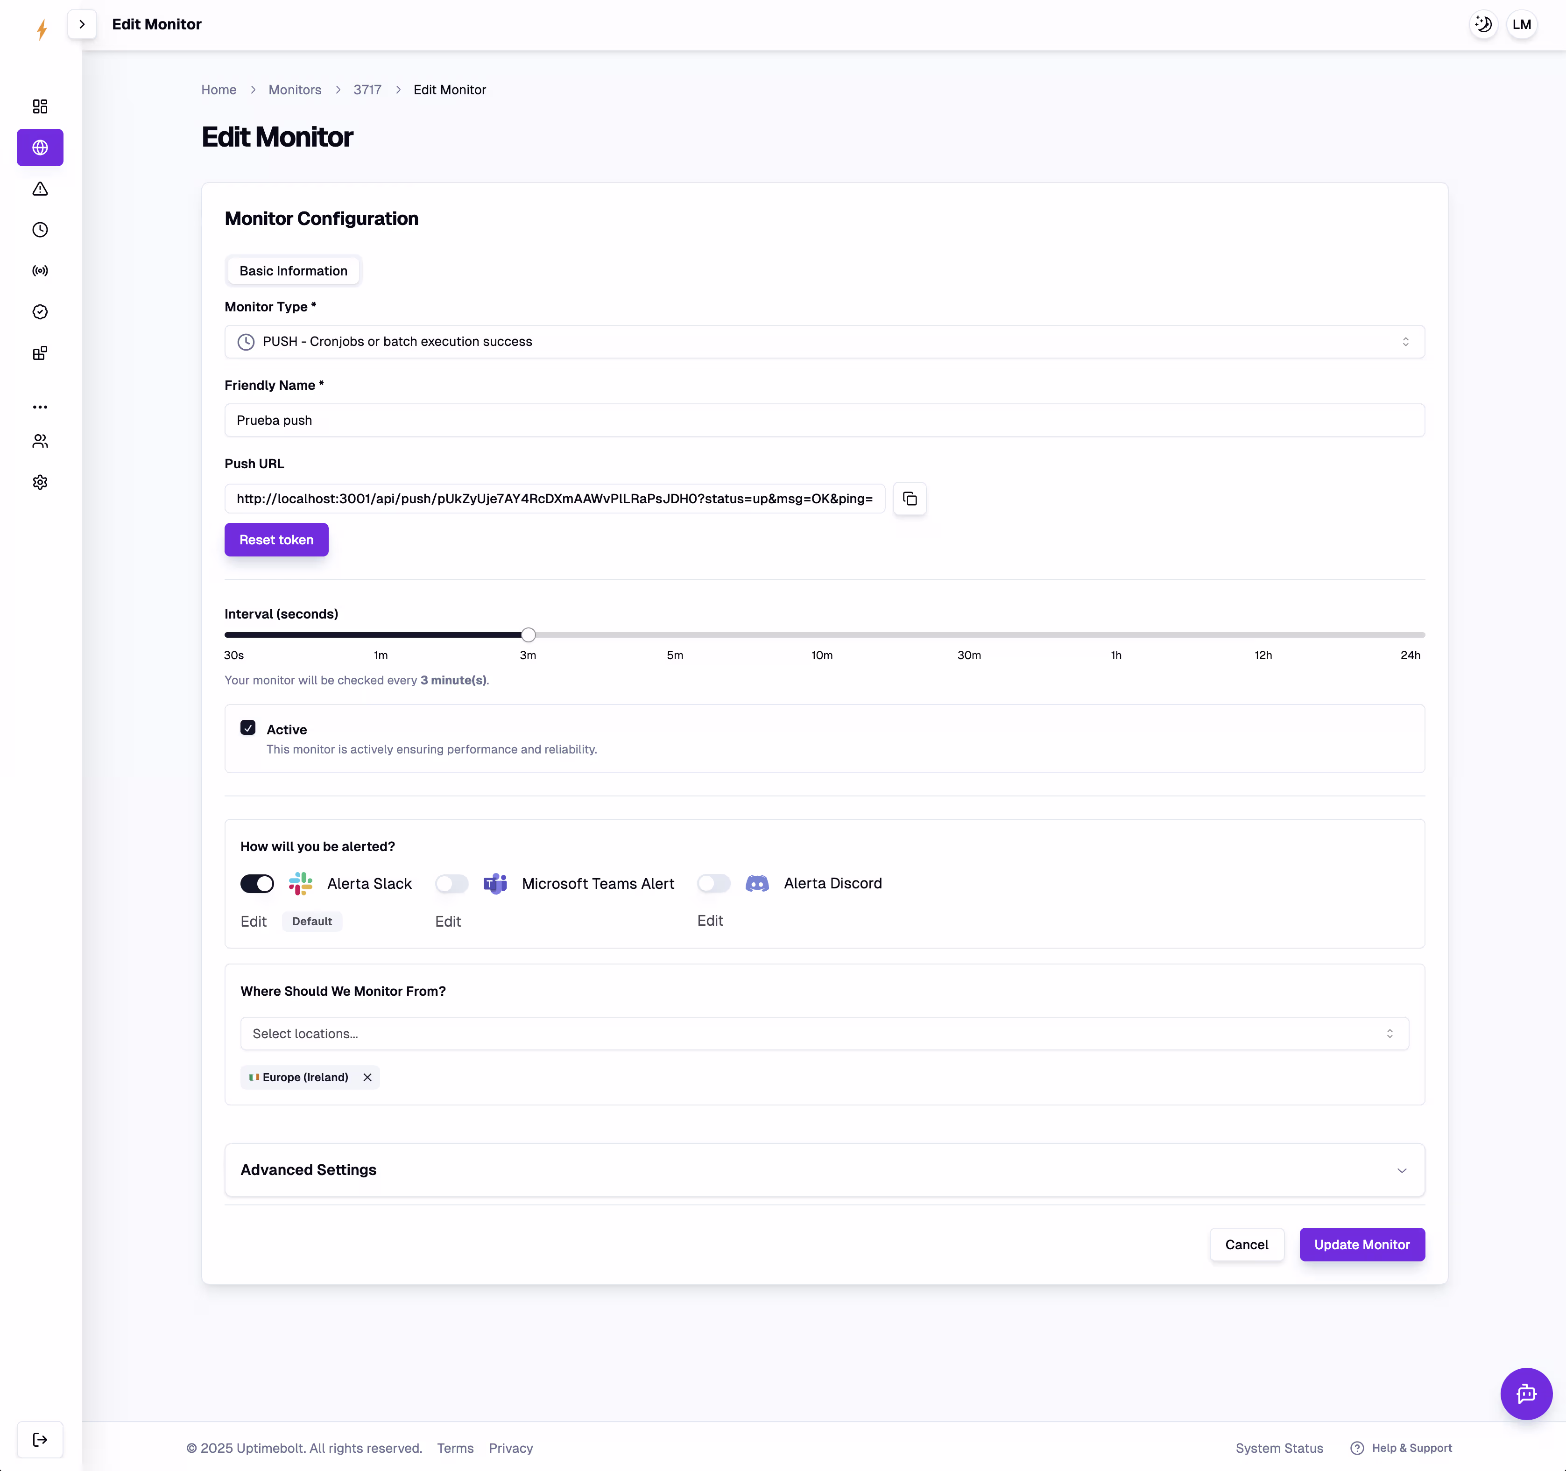Click the Reset token button
1566x1471 pixels.
pyautogui.click(x=275, y=539)
